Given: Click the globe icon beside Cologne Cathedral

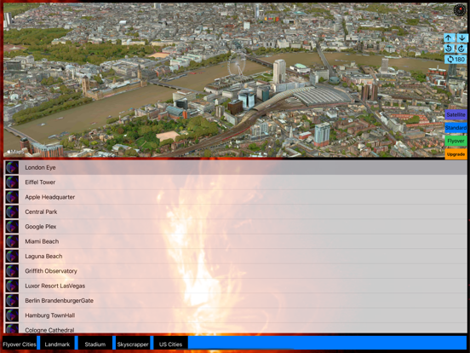Looking at the screenshot, I should point(12,328).
